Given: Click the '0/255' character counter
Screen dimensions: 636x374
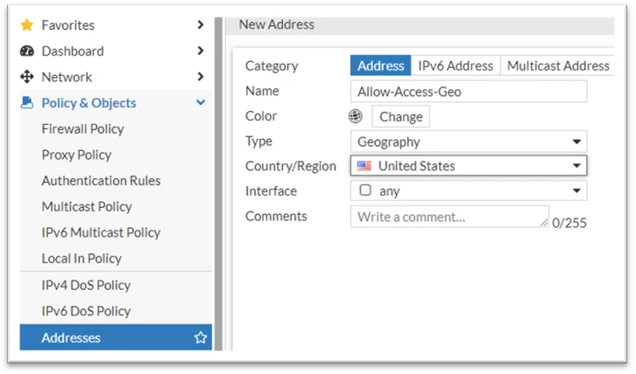Looking at the screenshot, I should (569, 223).
